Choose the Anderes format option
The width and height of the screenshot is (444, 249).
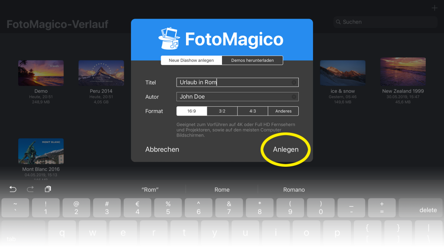click(x=283, y=111)
